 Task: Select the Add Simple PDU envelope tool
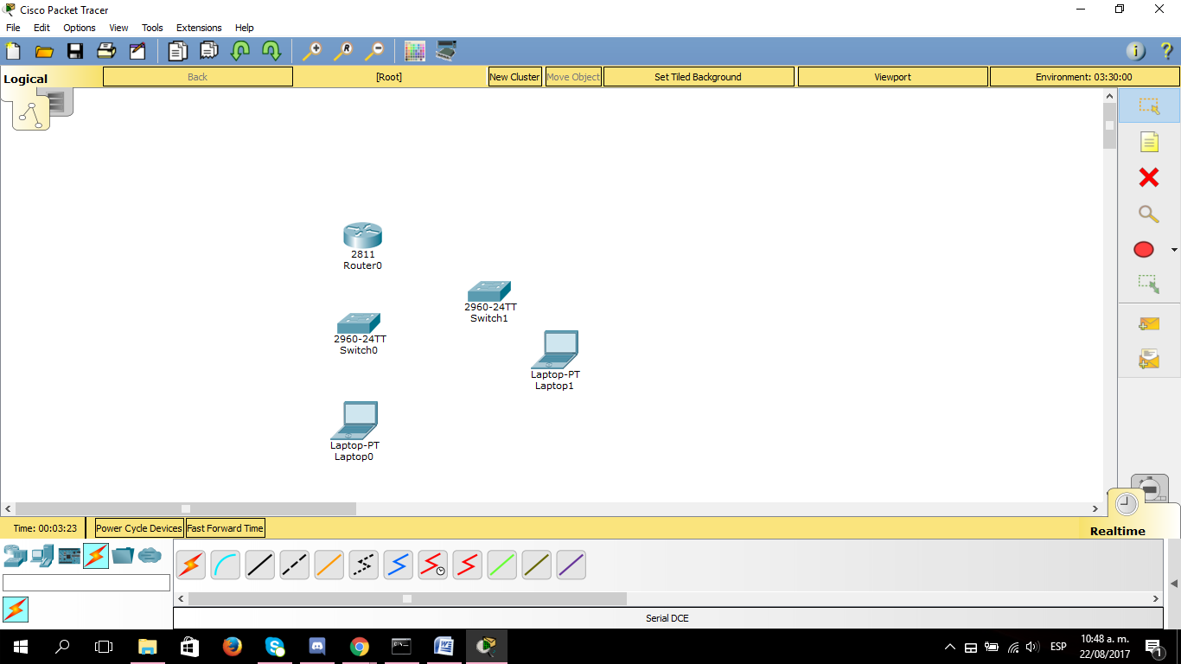click(1148, 322)
